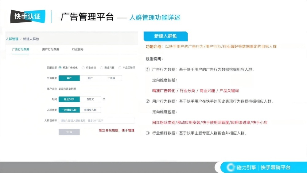The height and width of the screenshot is (173, 307).
Task: Select the 自定义 time option
Action: coord(90,99)
